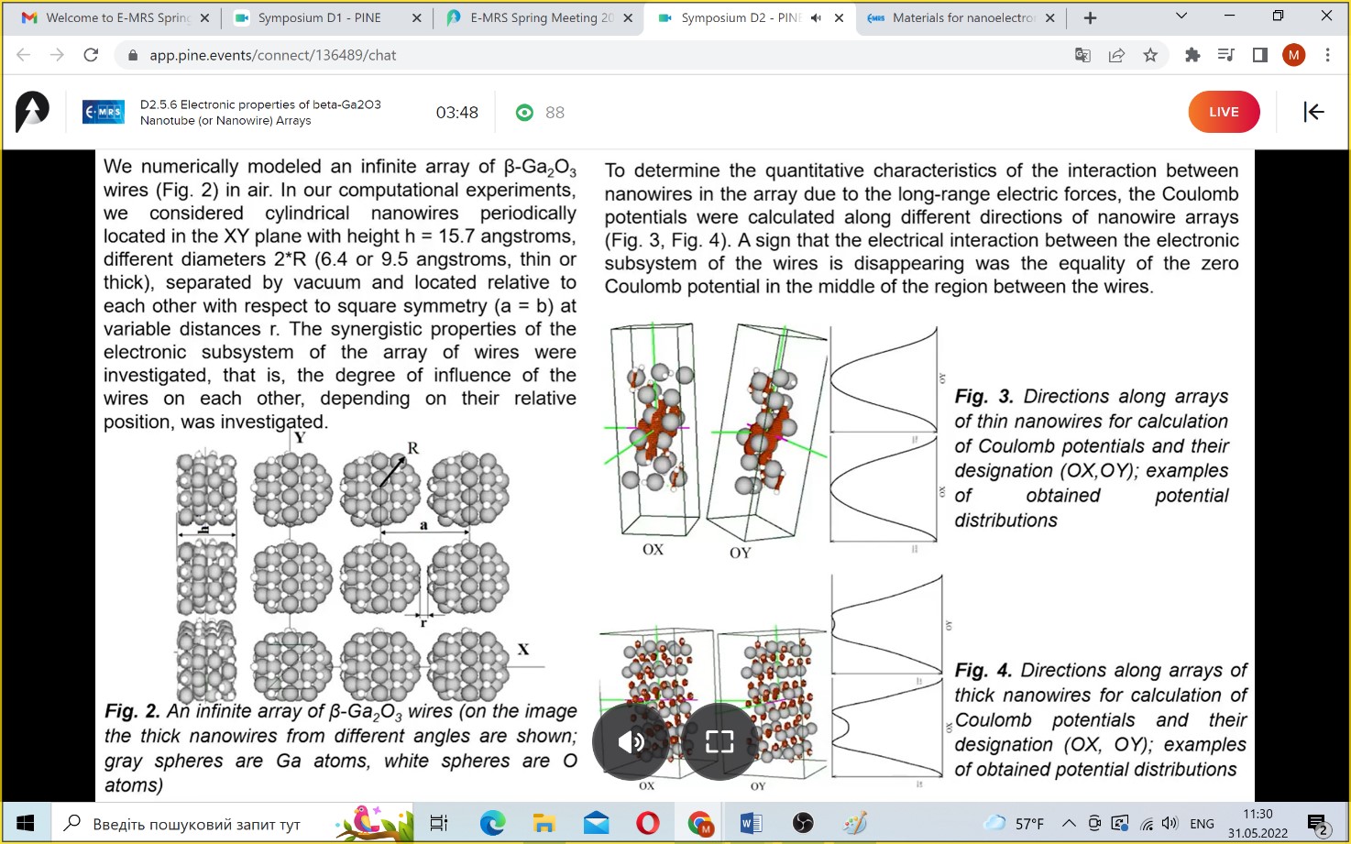
Task: Open Chrome profile M avatar
Action: (1294, 55)
